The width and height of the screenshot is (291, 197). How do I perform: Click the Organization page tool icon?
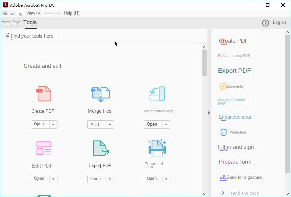pyautogui.click(x=157, y=94)
